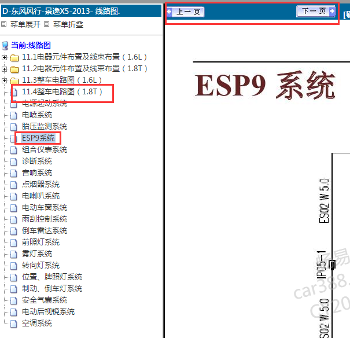The width and height of the screenshot is (350, 338).
Task: Open 位置、牌照灯系统 diagram
Action: click(52, 277)
